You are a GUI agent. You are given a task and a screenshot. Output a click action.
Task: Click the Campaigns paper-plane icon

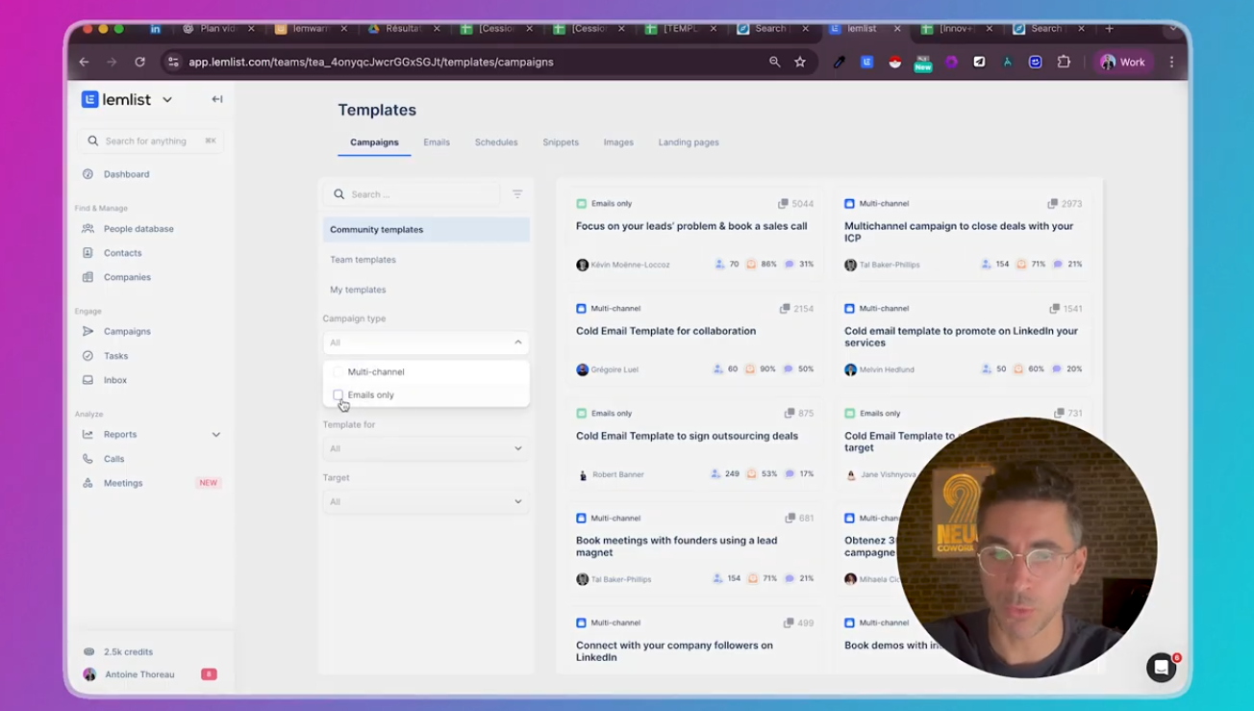pos(88,331)
